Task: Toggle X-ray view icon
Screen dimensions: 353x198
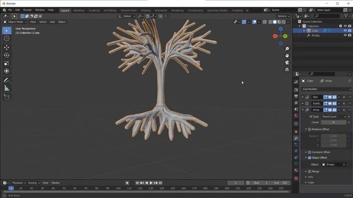Action: [x=265, y=22]
